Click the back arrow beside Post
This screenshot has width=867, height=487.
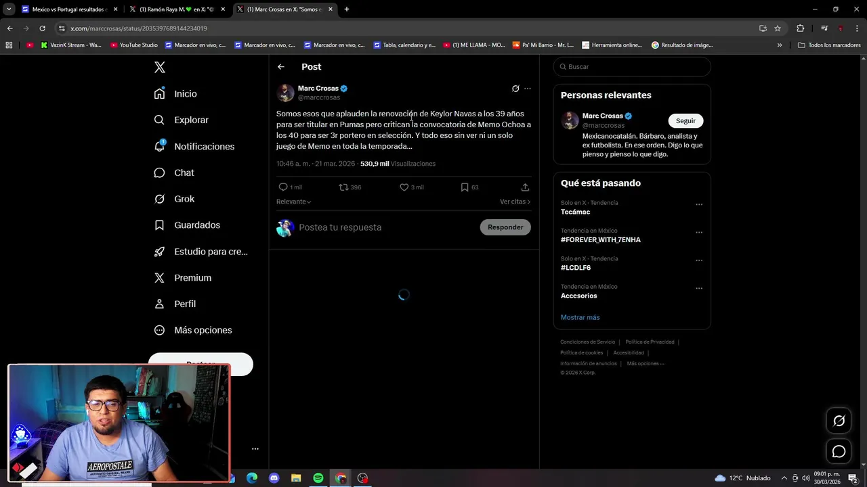click(281, 67)
